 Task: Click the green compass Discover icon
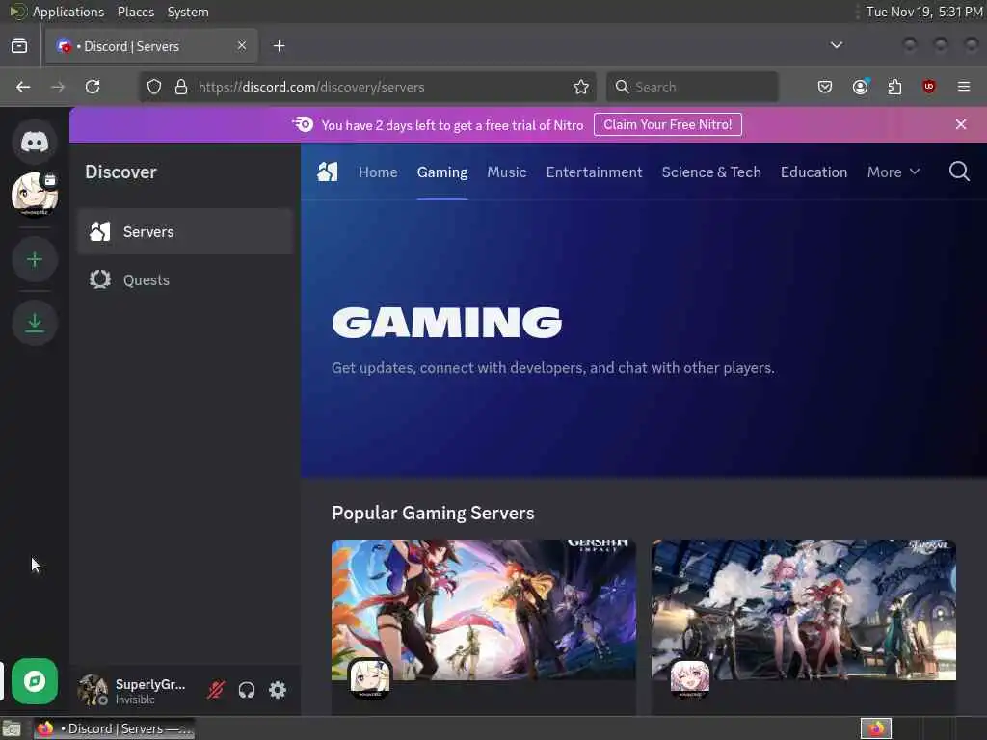(x=35, y=681)
